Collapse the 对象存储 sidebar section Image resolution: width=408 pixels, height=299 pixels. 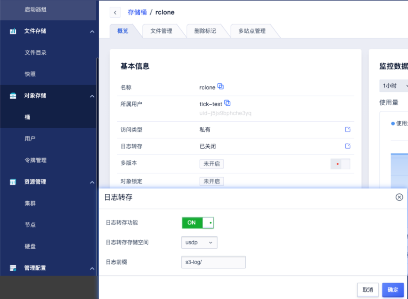pos(91,96)
